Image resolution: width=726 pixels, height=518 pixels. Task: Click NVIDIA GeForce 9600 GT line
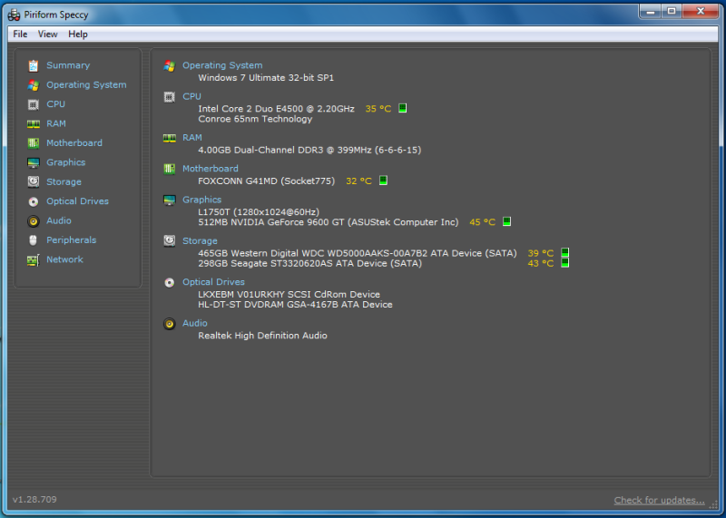click(329, 222)
